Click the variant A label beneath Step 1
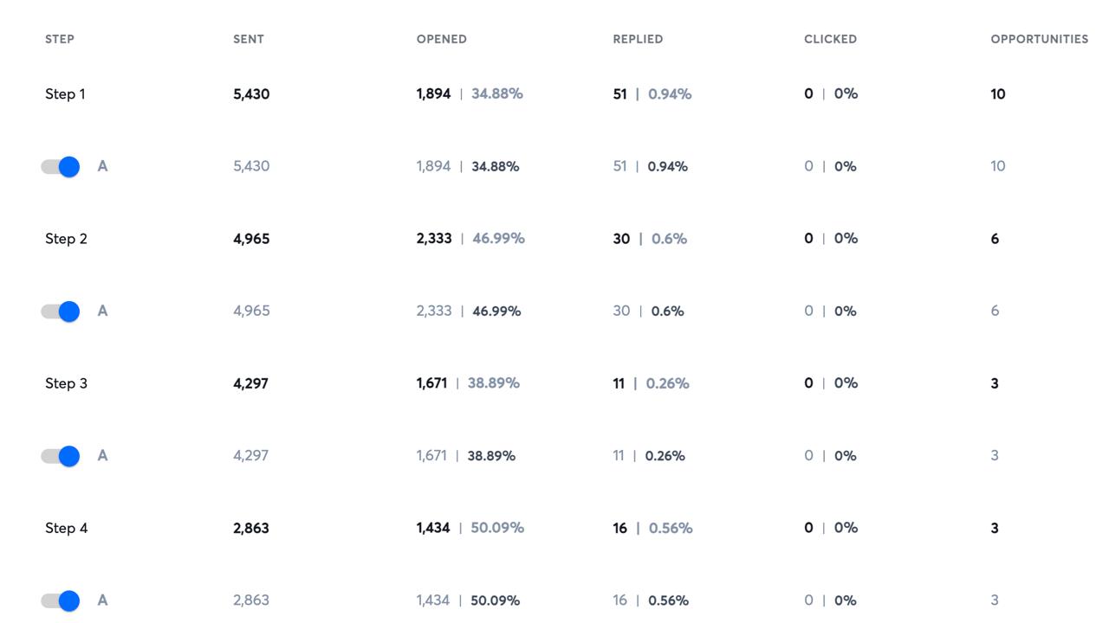Image resolution: width=1109 pixels, height=623 pixels. pos(102,166)
